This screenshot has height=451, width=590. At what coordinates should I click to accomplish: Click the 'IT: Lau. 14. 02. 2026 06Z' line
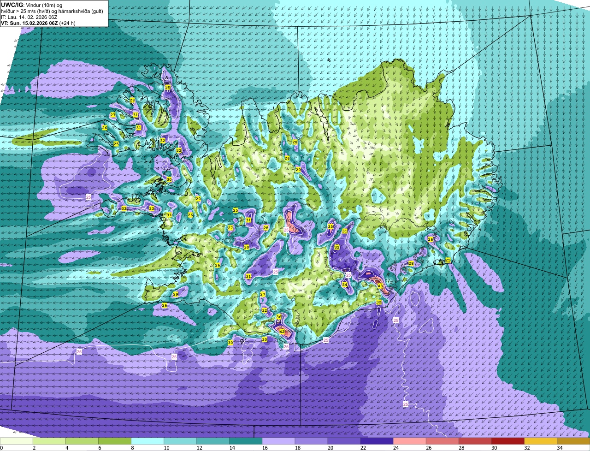tap(29, 17)
